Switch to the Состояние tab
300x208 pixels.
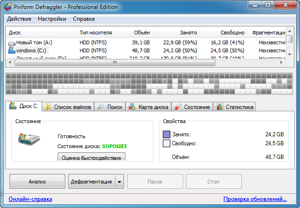coord(192,107)
